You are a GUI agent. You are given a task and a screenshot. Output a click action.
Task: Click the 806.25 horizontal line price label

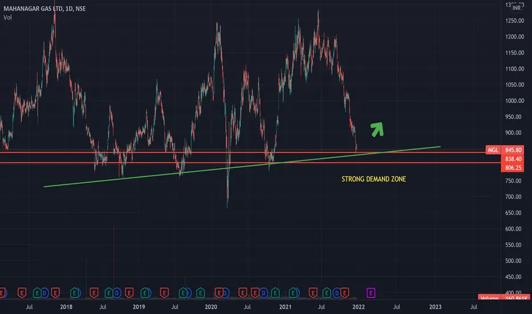pyautogui.click(x=513, y=168)
